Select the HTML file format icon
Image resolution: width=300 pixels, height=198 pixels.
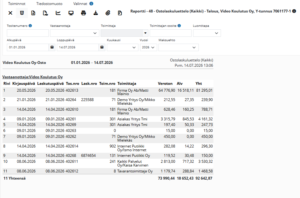(22, 13)
